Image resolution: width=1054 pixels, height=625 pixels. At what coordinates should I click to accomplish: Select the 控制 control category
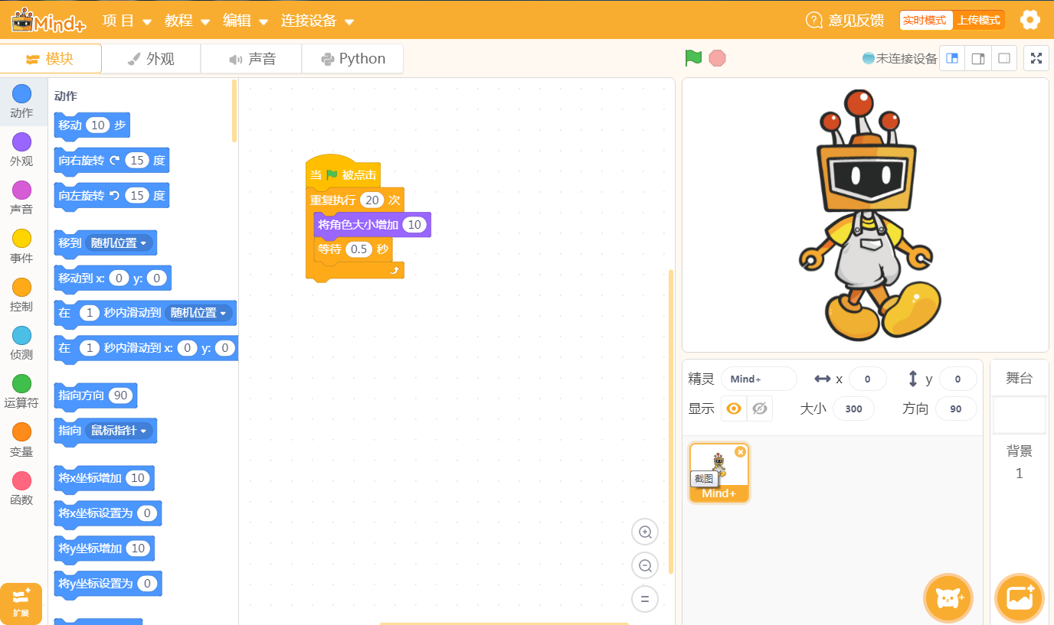click(21, 295)
